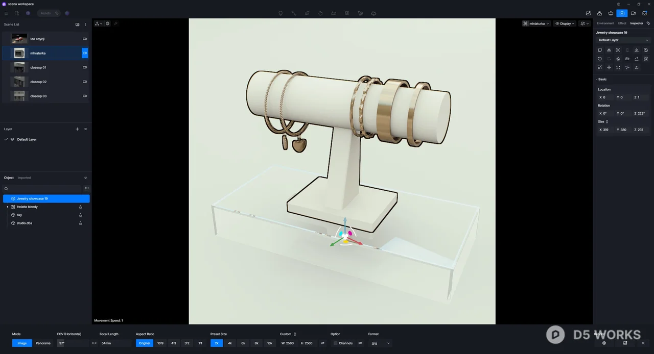Select the closeup 02 scene

pyautogui.click(x=45, y=82)
